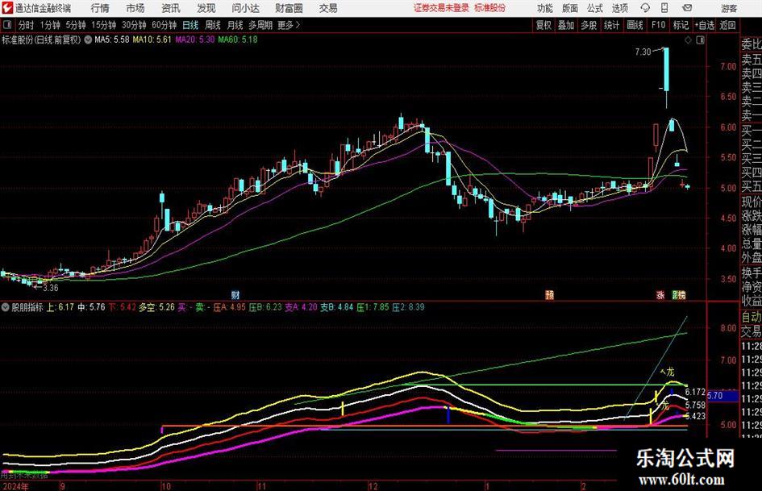Screen dimensions: 762x491
Task: Toggle the left panel layout icon
Action: pos(7,25)
